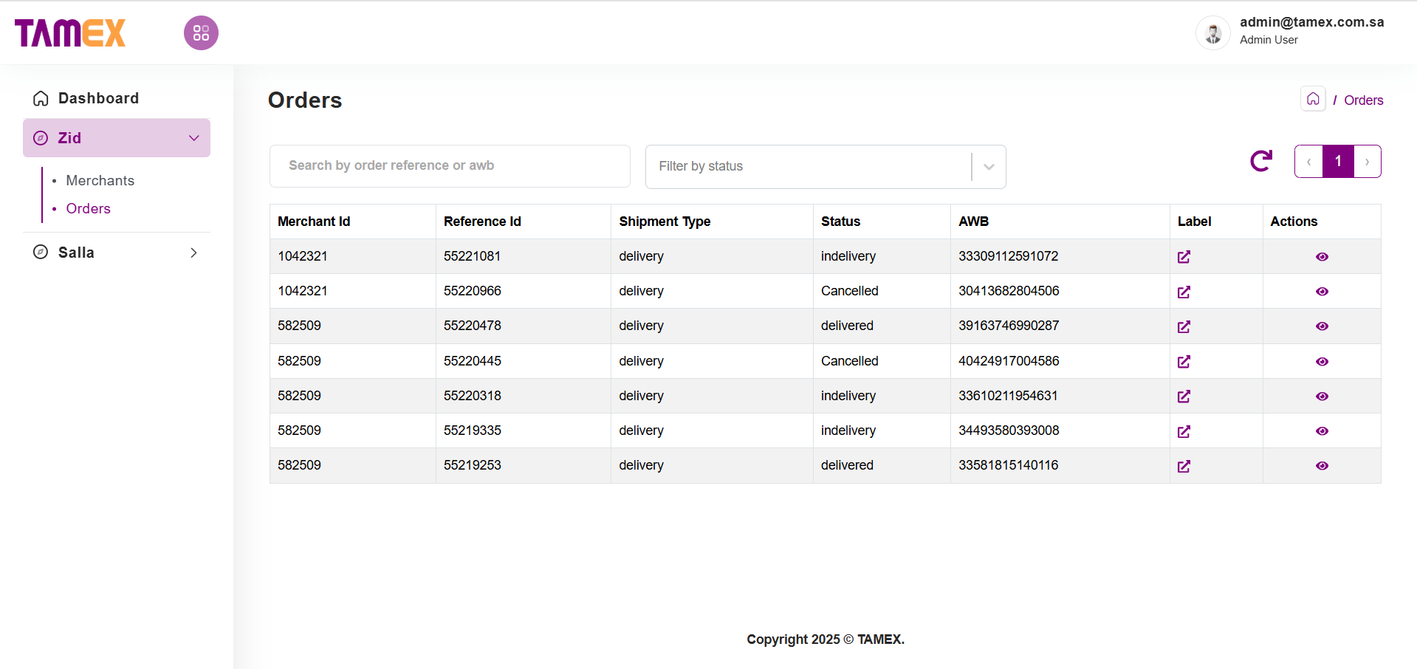Screen dimensions: 1417x669
Task: View details of order 55220318
Action: 1322,397
